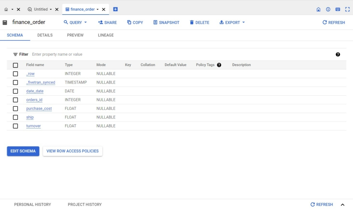Open the turnover field link
353x210 pixels.
click(33, 126)
